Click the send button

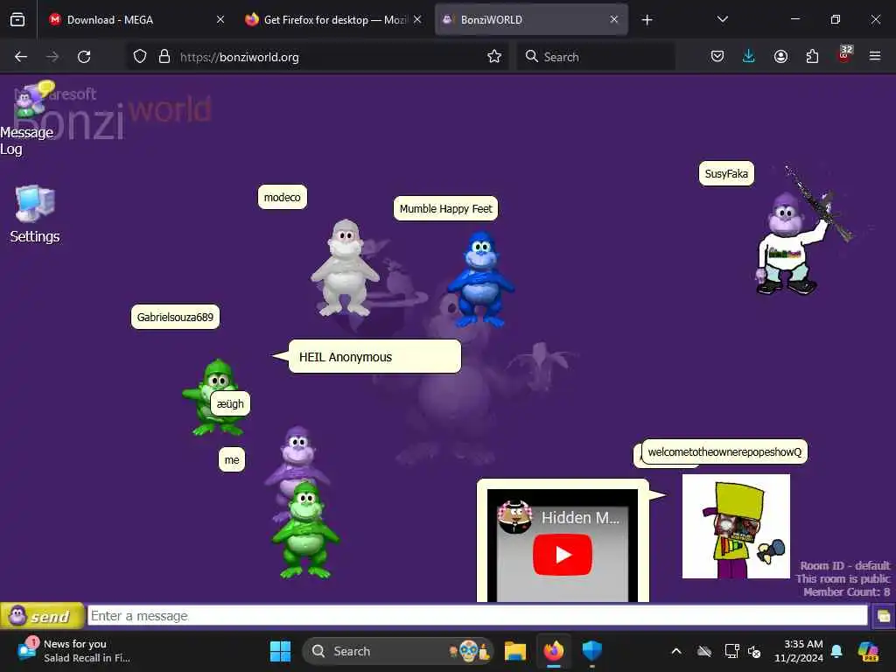point(42,616)
